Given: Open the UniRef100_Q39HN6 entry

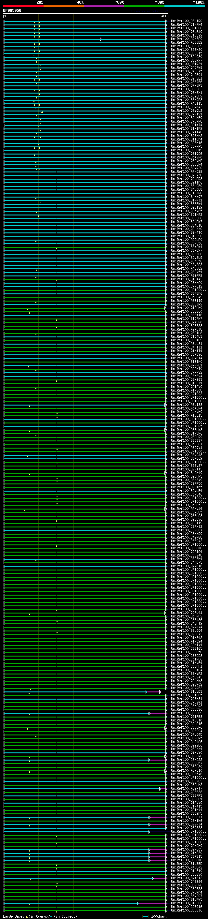Looking at the screenshot, I should pyautogui.click(x=187, y=885).
